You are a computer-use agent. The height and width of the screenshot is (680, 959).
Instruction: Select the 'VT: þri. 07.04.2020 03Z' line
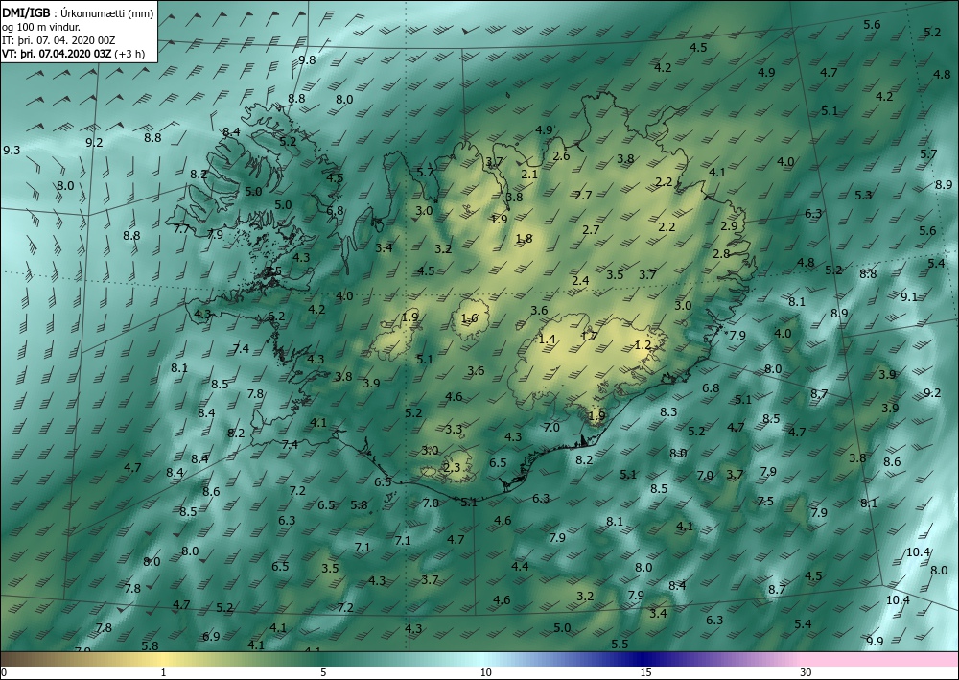tap(57, 54)
